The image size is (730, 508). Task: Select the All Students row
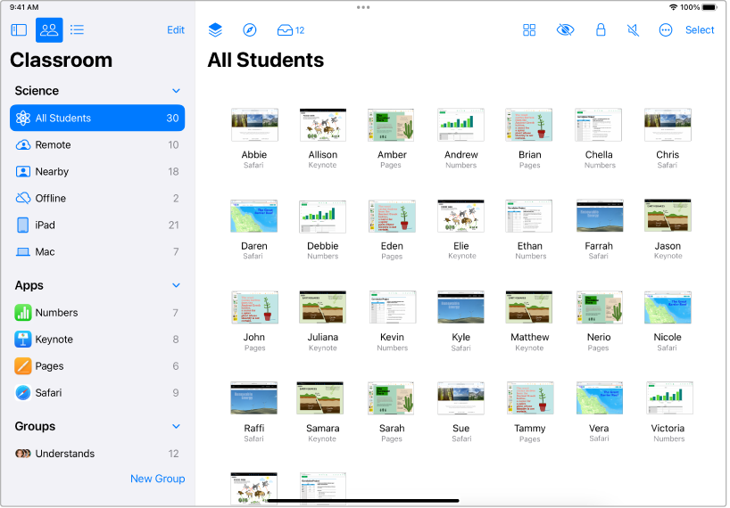coord(97,118)
